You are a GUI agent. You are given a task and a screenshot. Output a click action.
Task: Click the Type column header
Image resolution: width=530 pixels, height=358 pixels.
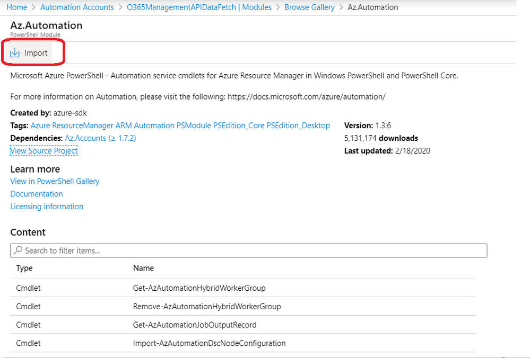coord(24,268)
